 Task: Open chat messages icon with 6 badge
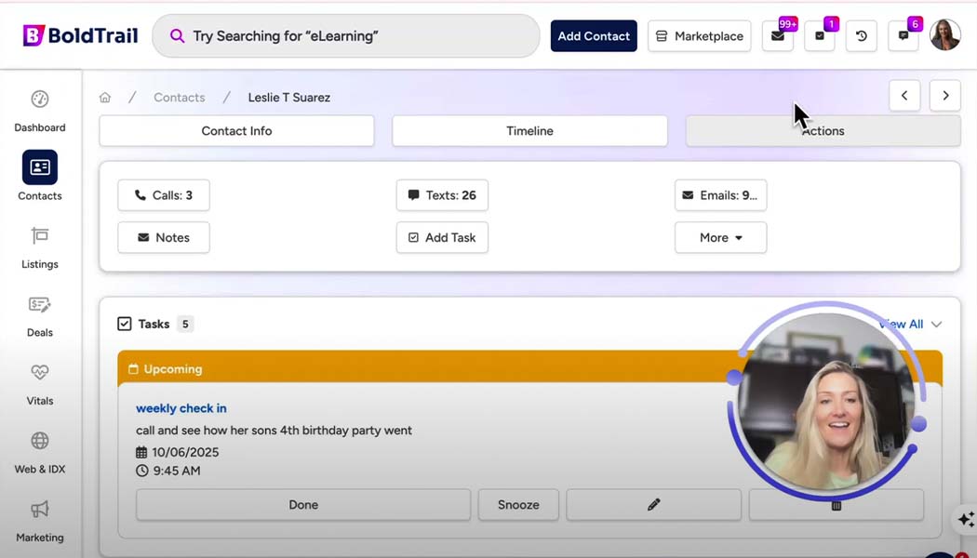coord(903,36)
